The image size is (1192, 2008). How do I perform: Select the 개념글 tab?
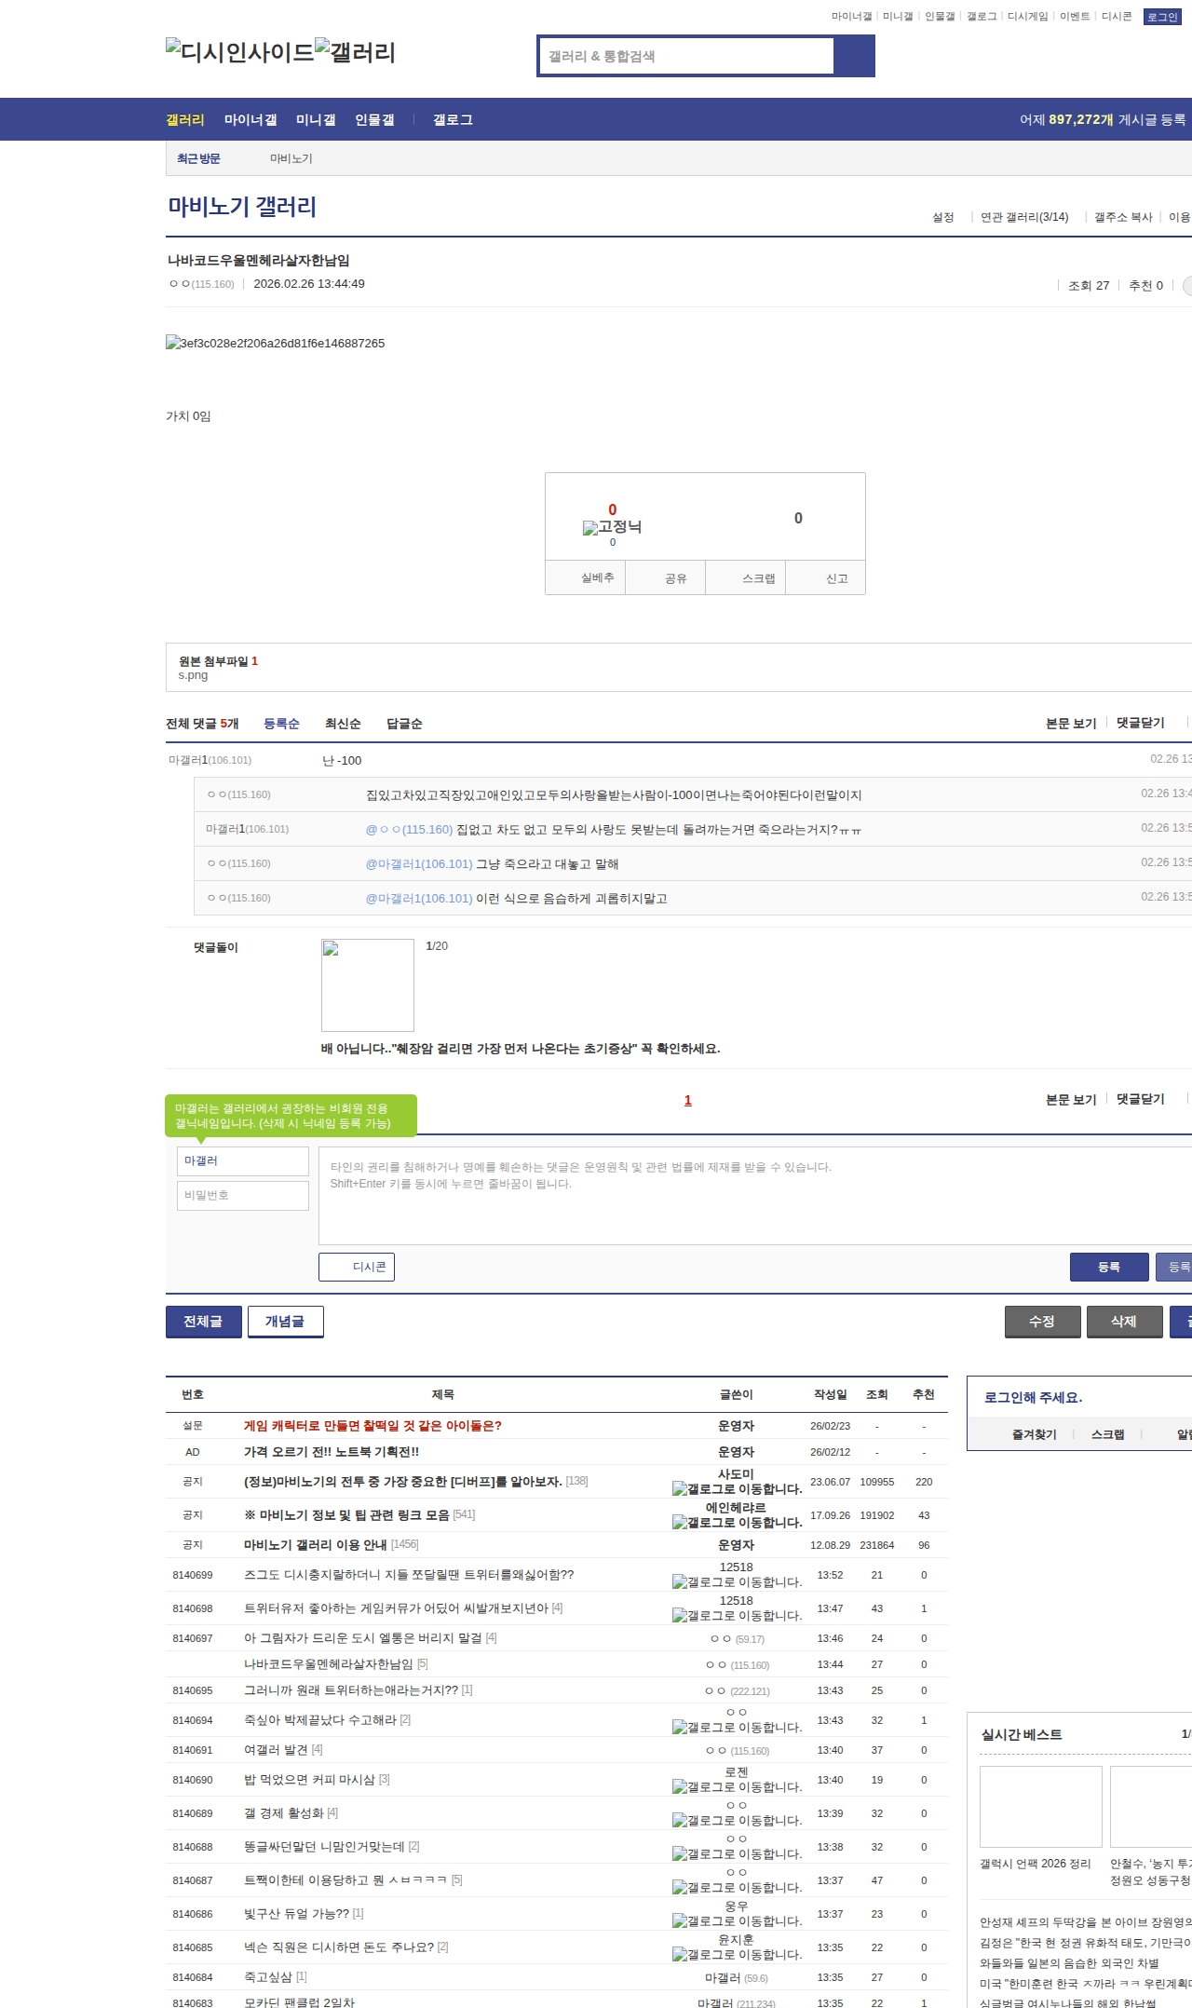pos(285,1322)
